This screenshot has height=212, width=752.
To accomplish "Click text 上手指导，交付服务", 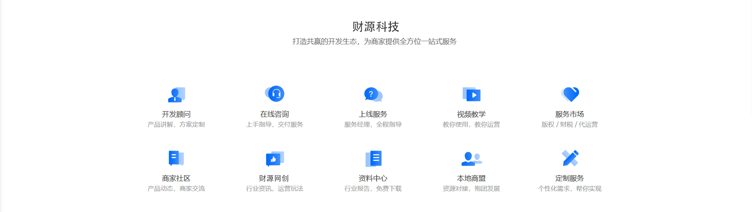I will (274, 124).
